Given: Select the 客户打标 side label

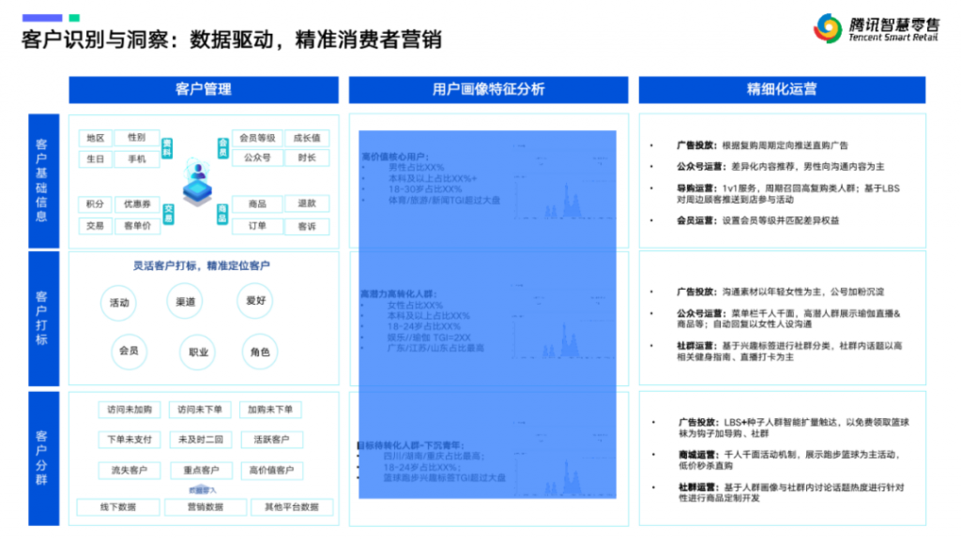Looking at the screenshot, I should click(x=43, y=319).
